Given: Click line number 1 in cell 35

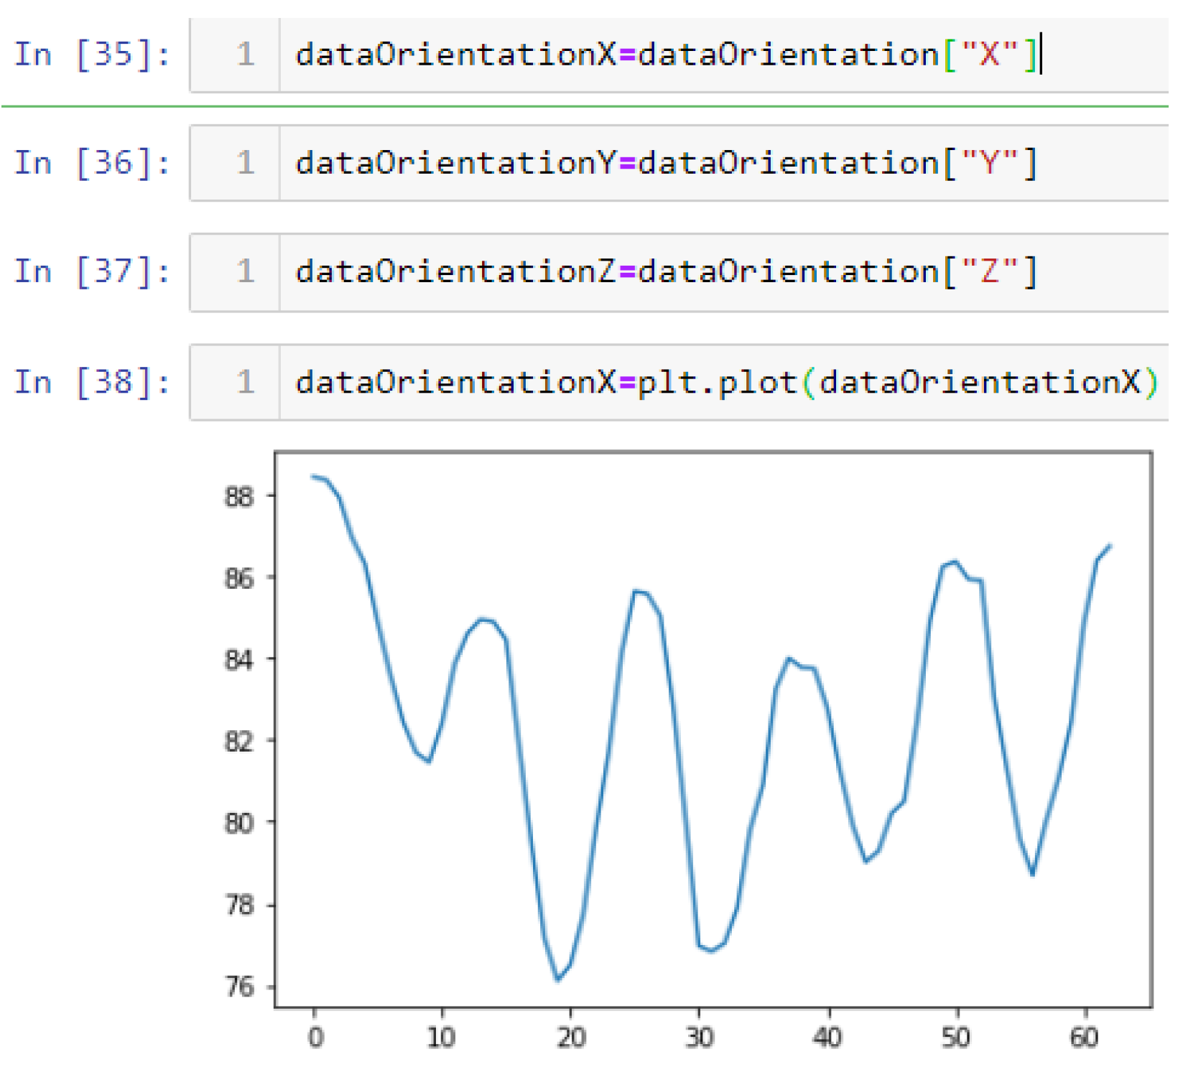Looking at the screenshot, I should (x=246, y=55).
